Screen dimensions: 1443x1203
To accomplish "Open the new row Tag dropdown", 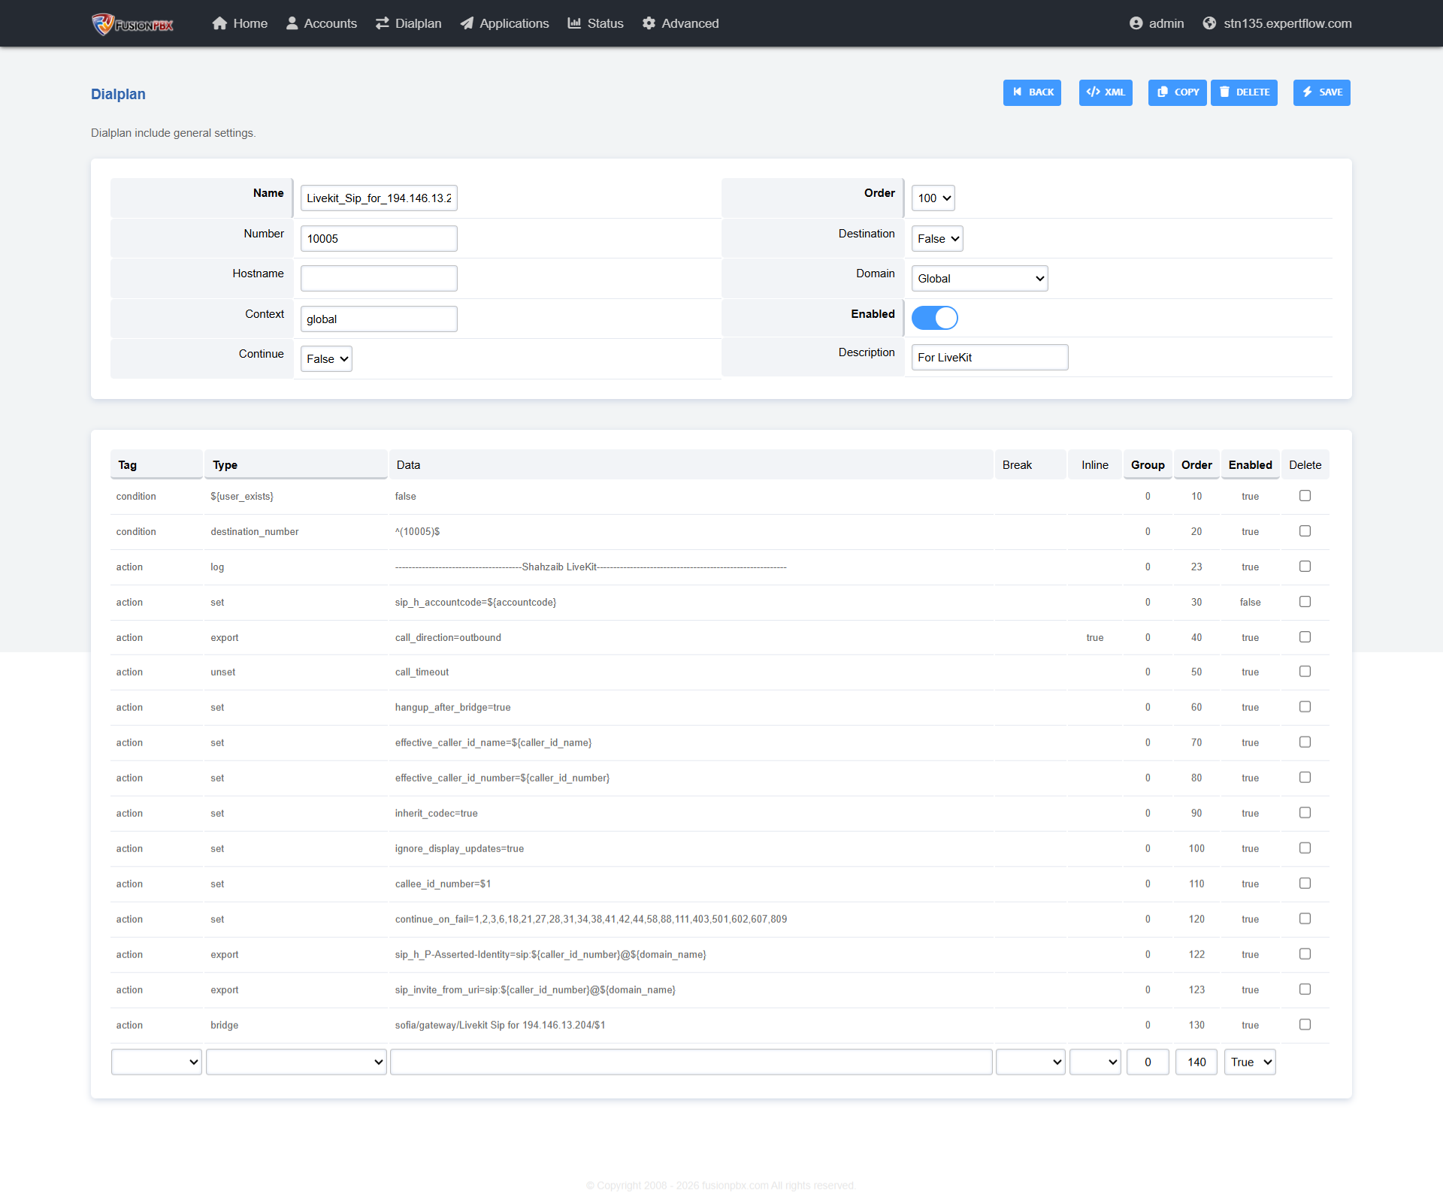I will (156, 1062).
